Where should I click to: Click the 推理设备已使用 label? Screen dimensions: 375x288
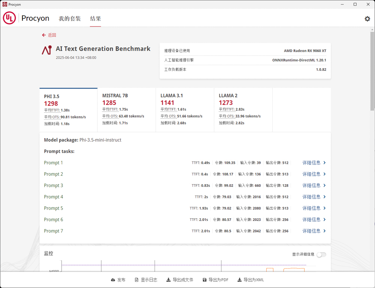[x=177, y=51]
